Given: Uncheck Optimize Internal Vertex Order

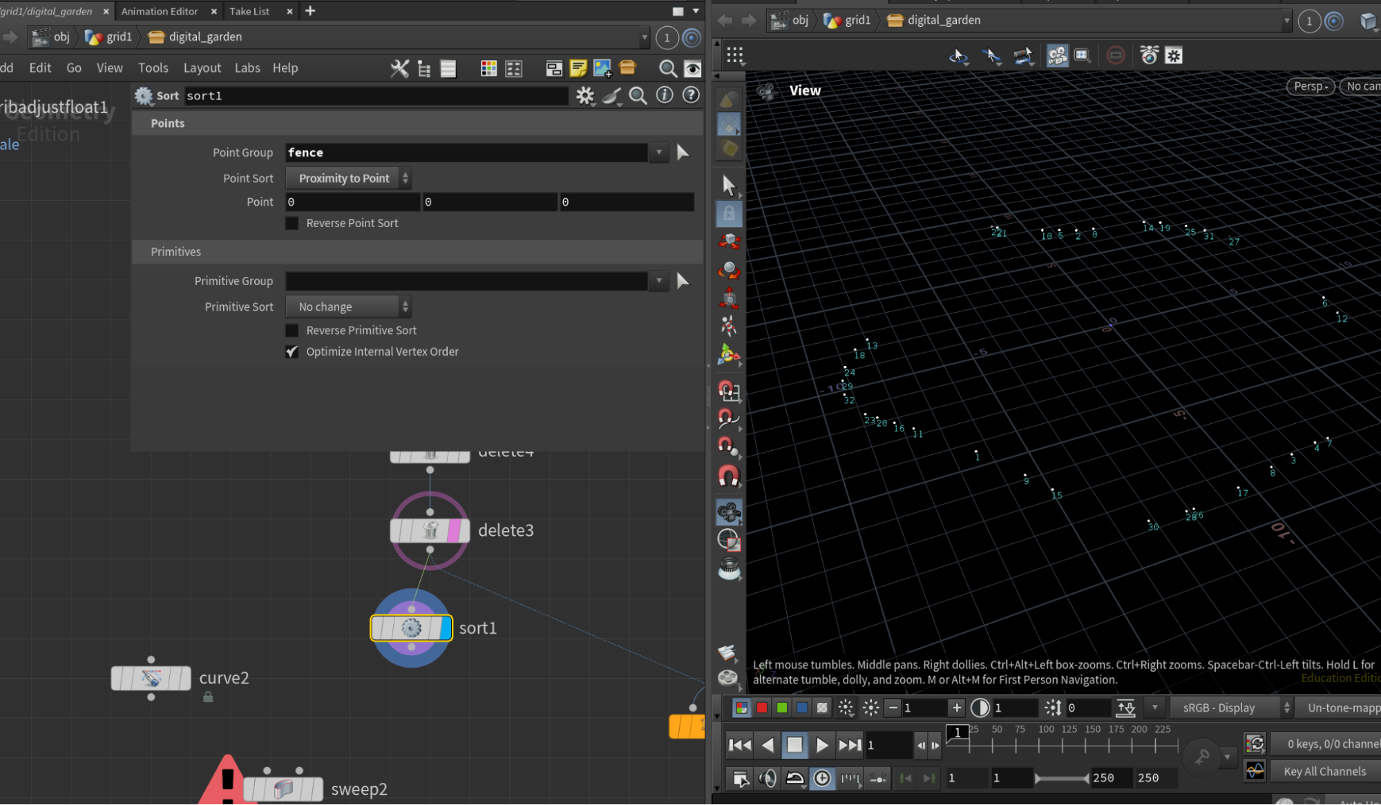Looking at the screenshot, I should [x=292, y=351].
